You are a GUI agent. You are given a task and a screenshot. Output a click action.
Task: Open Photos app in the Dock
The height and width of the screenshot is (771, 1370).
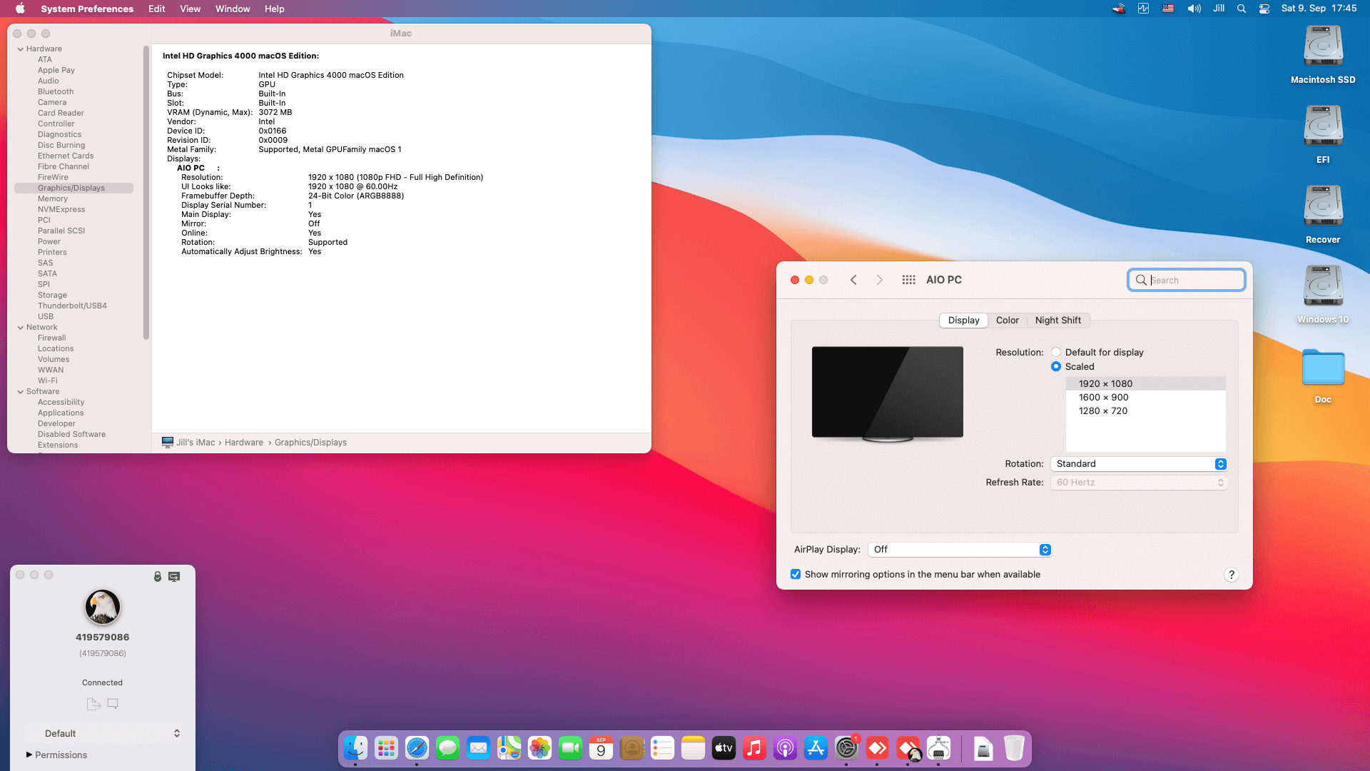(539, 748)
